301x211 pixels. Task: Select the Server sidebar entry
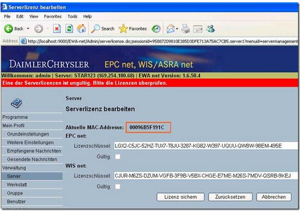click(32, 176)
